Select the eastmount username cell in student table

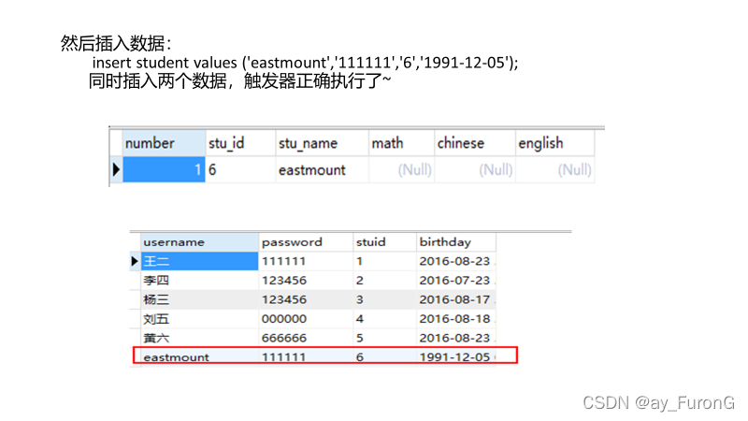199,356
